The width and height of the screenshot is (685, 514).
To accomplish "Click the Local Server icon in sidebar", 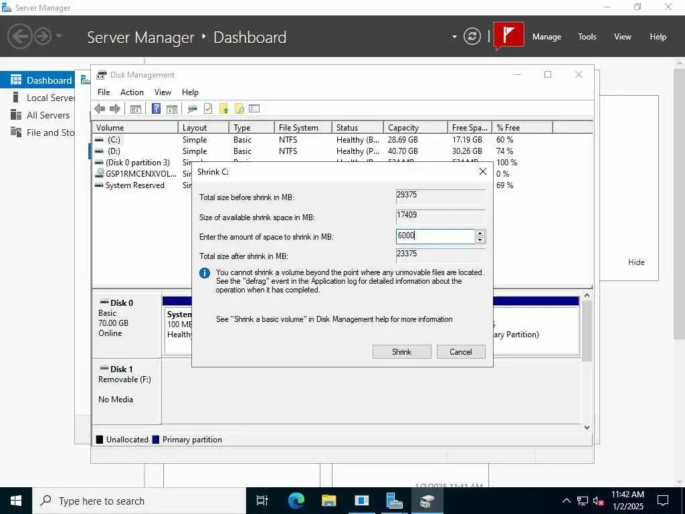I will pos(16,97).
